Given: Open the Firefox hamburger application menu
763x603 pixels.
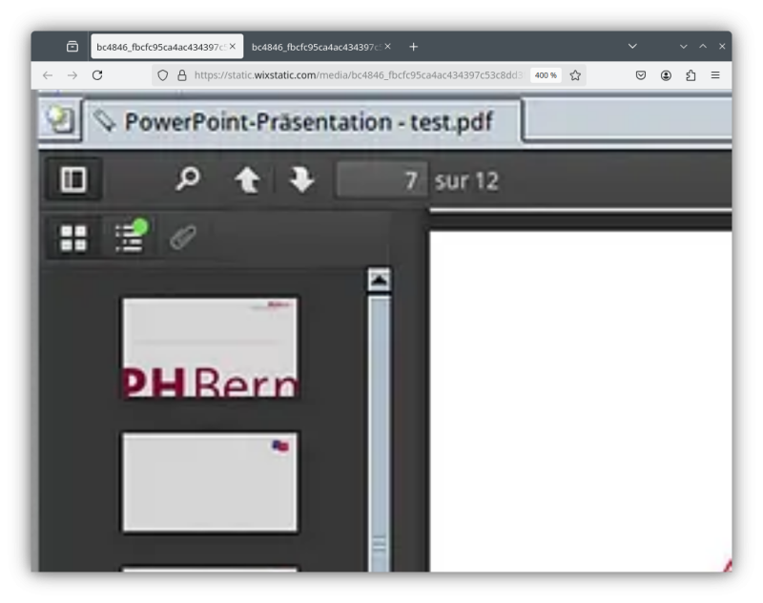Looking at the screenshot, I should [x=714, y=75].
